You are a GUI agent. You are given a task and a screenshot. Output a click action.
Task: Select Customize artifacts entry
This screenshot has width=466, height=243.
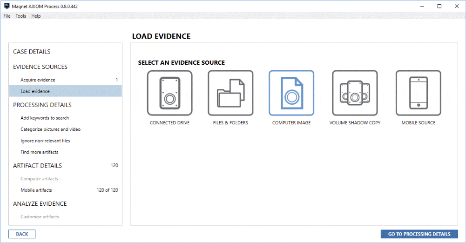(40, 217)
